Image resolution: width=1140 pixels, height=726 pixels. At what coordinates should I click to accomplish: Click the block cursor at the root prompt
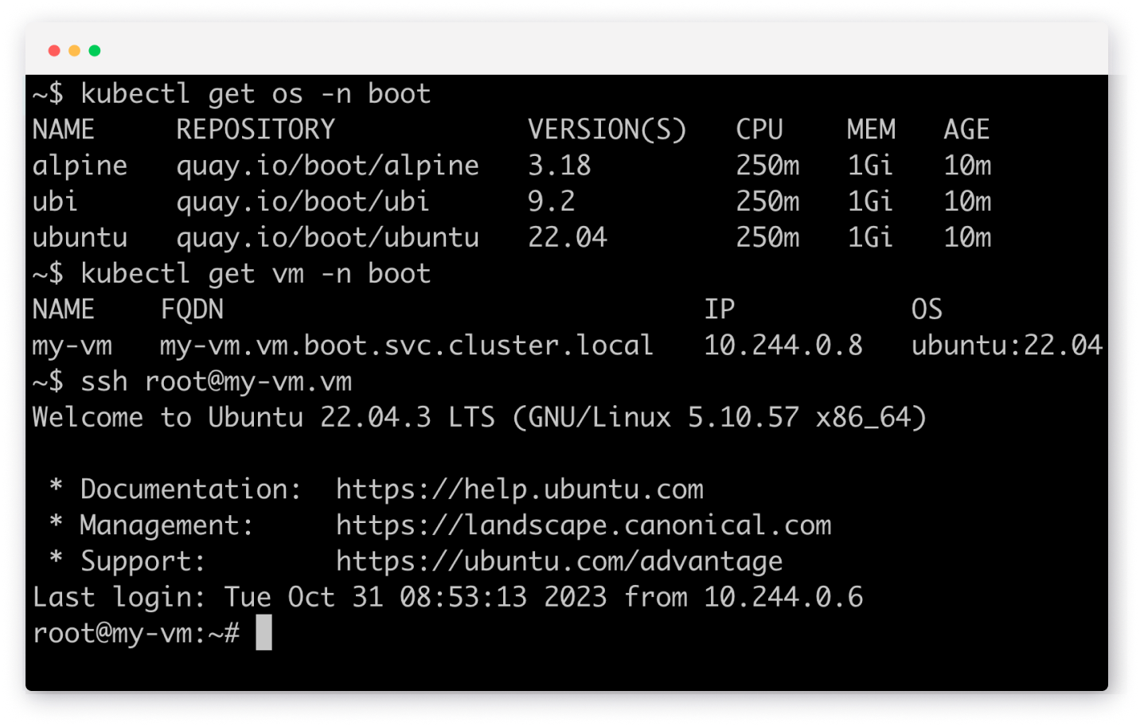click(x=264, y=633)
